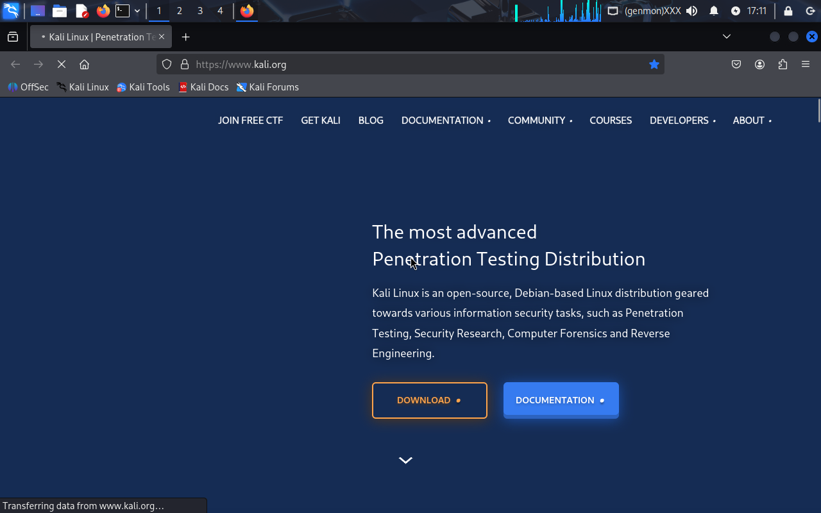This screenshot has width=821, height=513.
Task: Open the Firefox hamburger menu
Action: (806, 64)
